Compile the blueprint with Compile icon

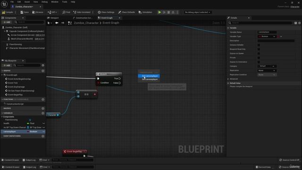3,12
